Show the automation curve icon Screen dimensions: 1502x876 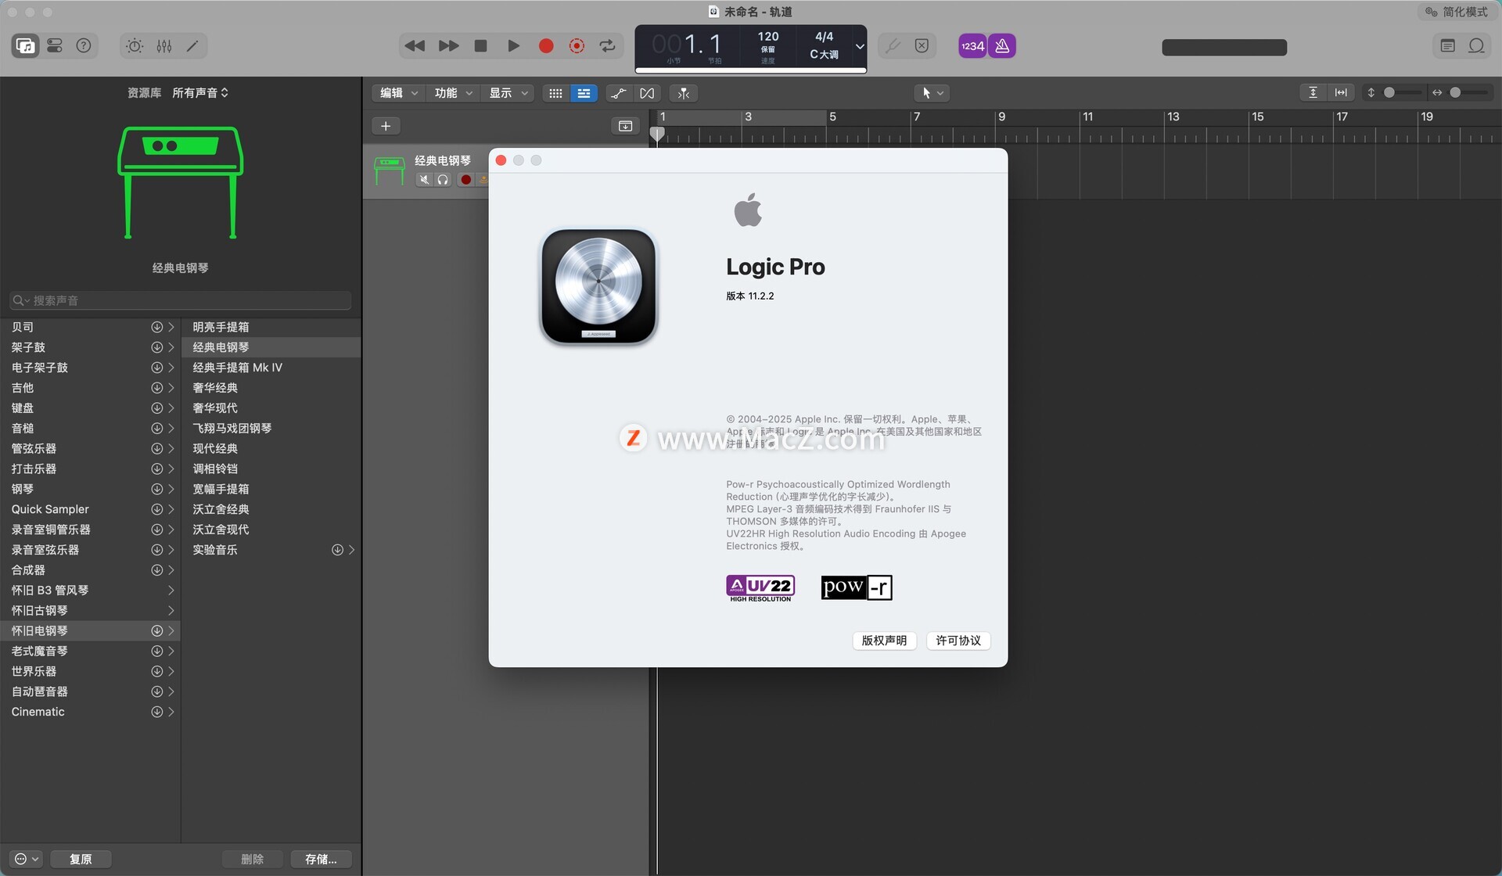618,93
